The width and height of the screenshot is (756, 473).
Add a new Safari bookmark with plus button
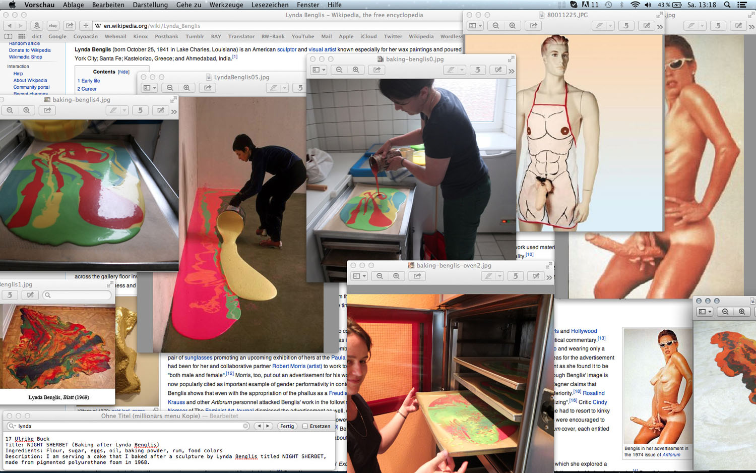tap(86, 26)
